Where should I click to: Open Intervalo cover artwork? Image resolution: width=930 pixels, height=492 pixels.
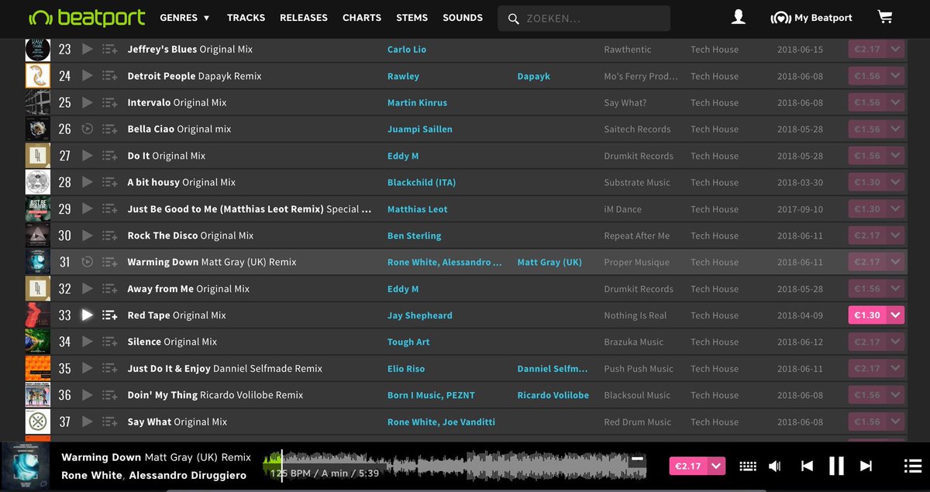37,102
